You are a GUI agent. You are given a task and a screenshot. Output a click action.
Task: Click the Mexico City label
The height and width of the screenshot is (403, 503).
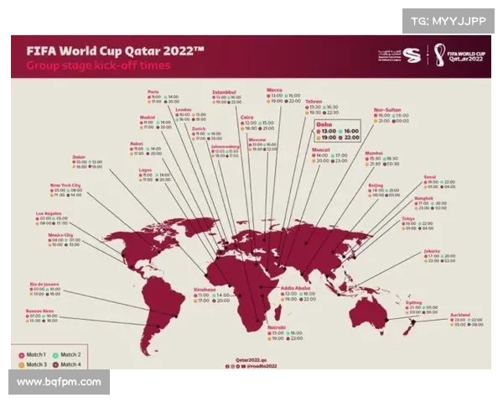point(60,235)
